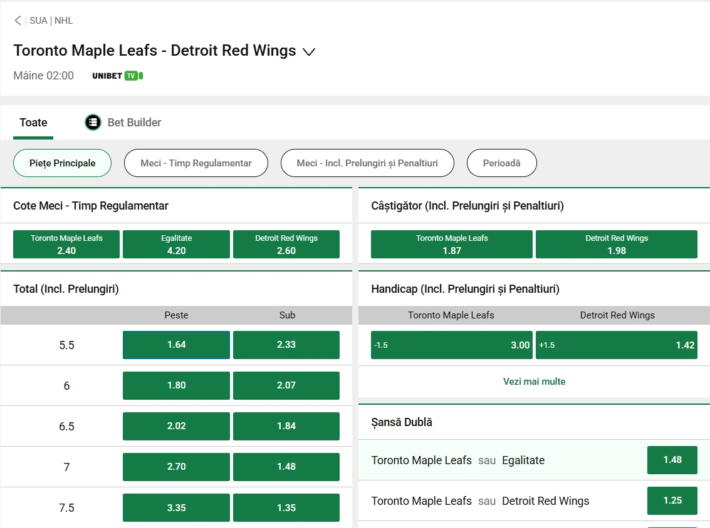Switch to the Toate tab
Viewport: 710px width, 528px height.
(33, 123)
